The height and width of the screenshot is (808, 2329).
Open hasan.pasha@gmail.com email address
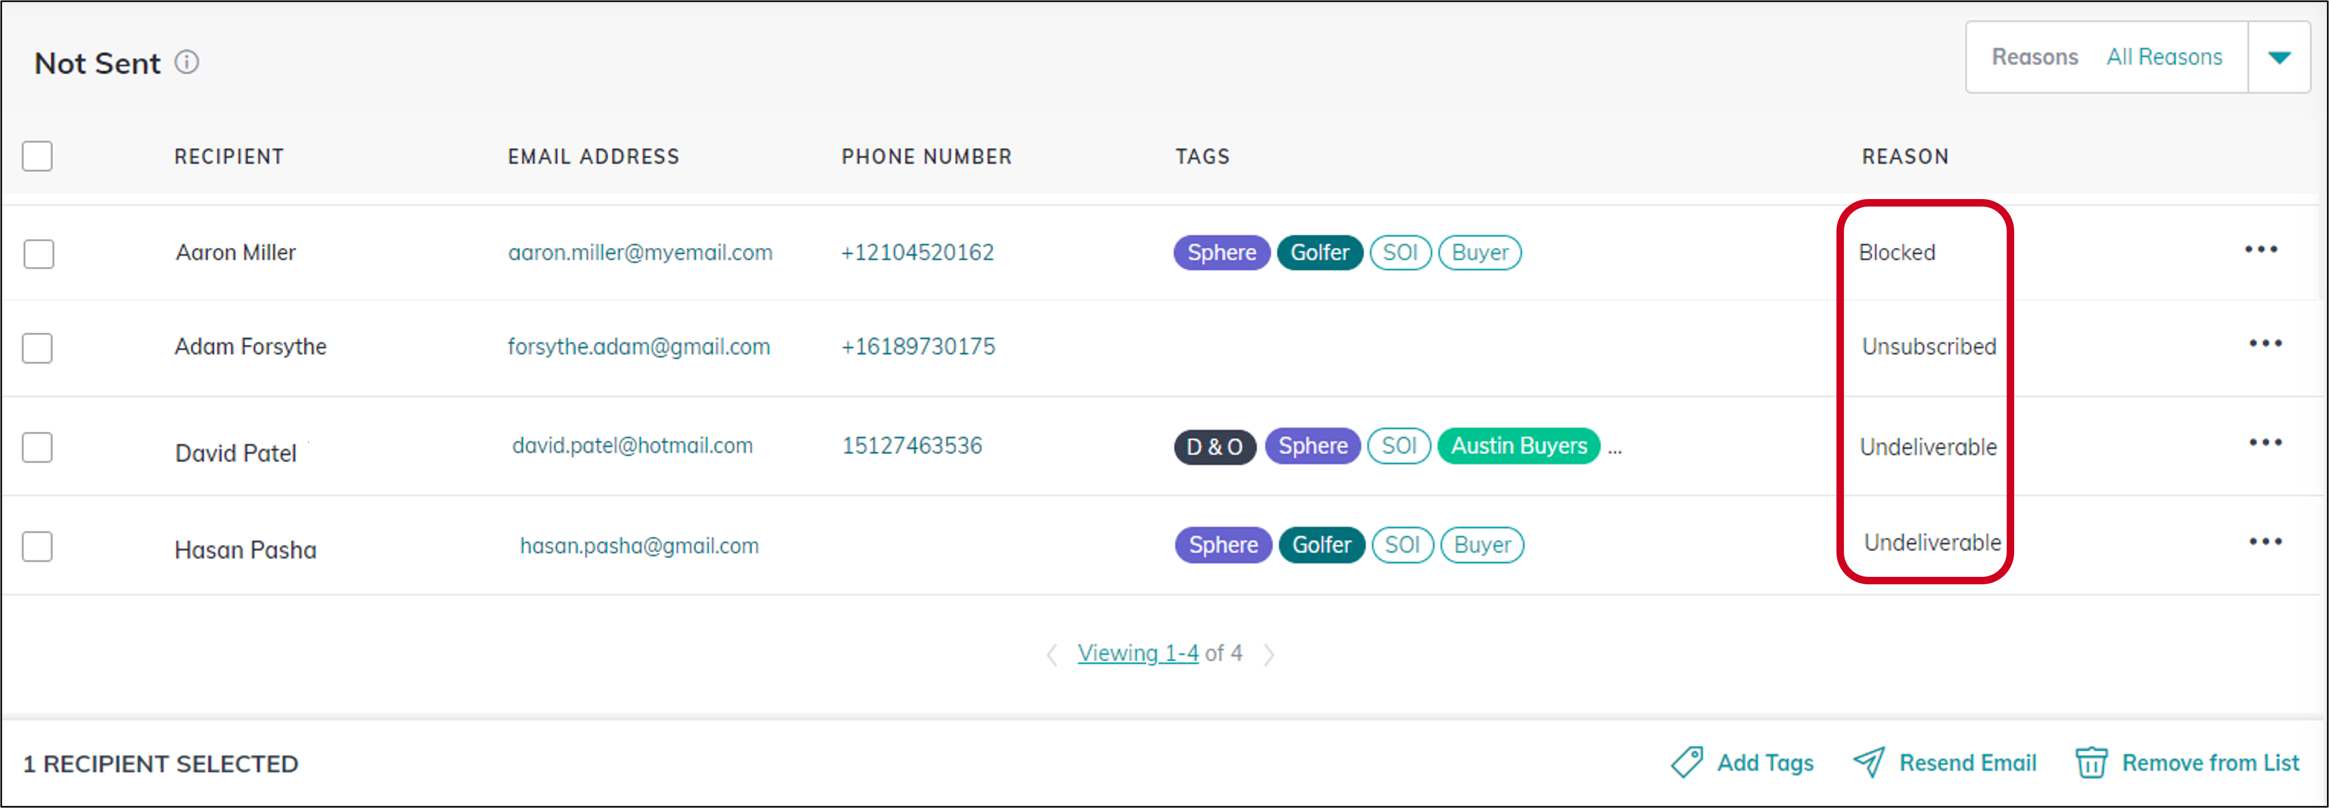[x=639, y=546]
